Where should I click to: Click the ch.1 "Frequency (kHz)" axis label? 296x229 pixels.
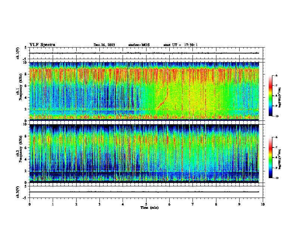(x=21, y=87)
